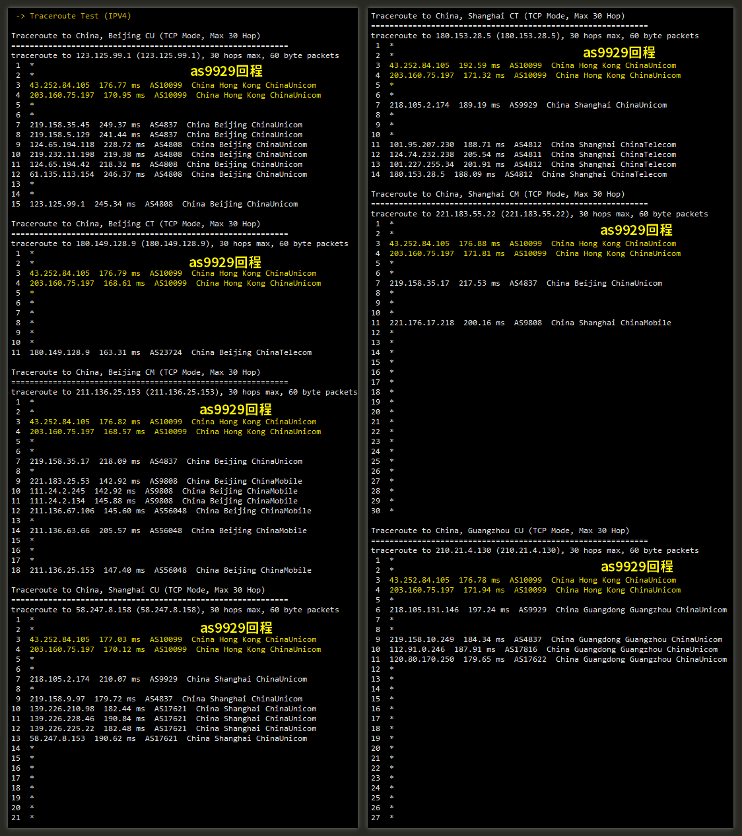
Task: Select hop IP 124.65.194.118
Action: pyautogui.click(x=62, y=145)
